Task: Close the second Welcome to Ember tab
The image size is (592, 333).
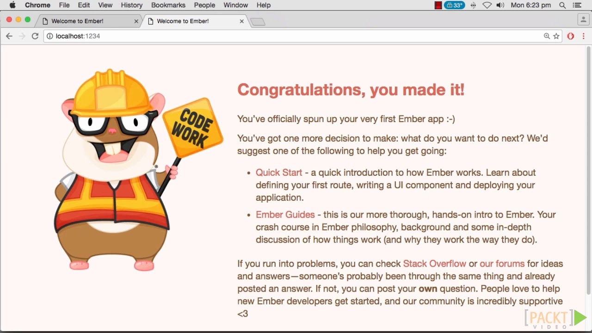Action: coord(242,21)
